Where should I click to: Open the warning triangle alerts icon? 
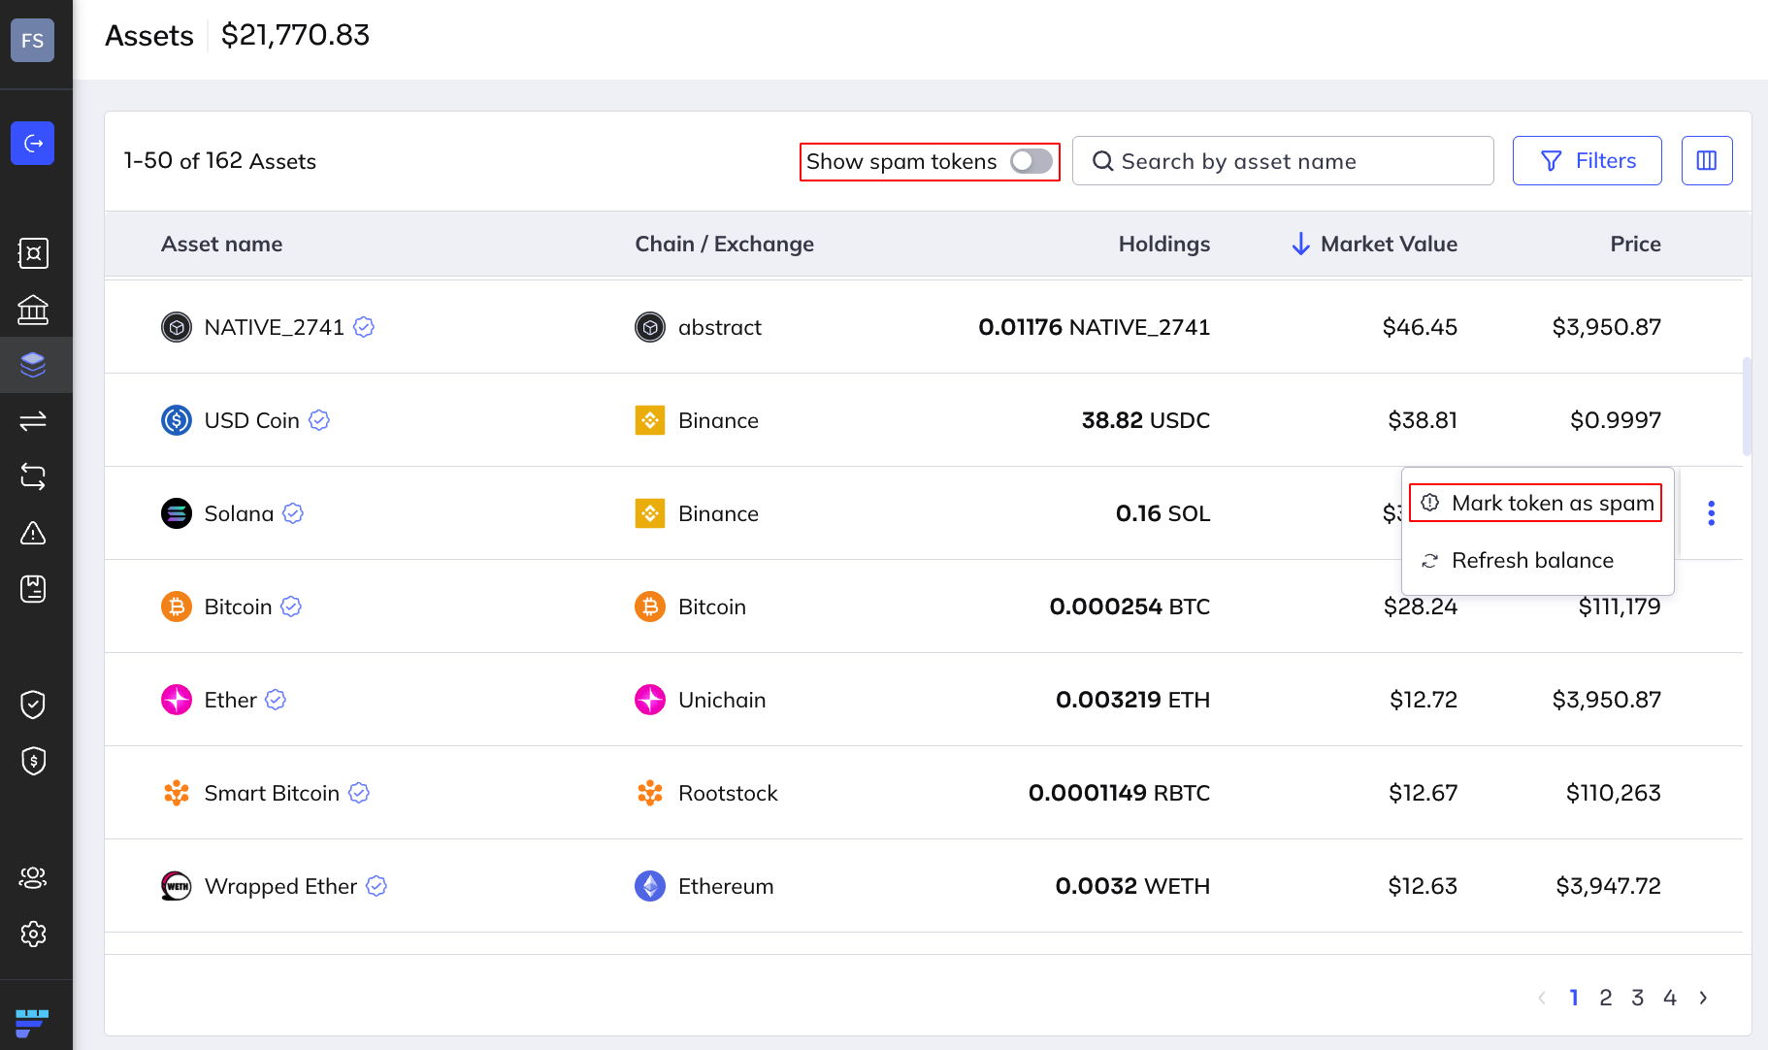pos(33,533)
